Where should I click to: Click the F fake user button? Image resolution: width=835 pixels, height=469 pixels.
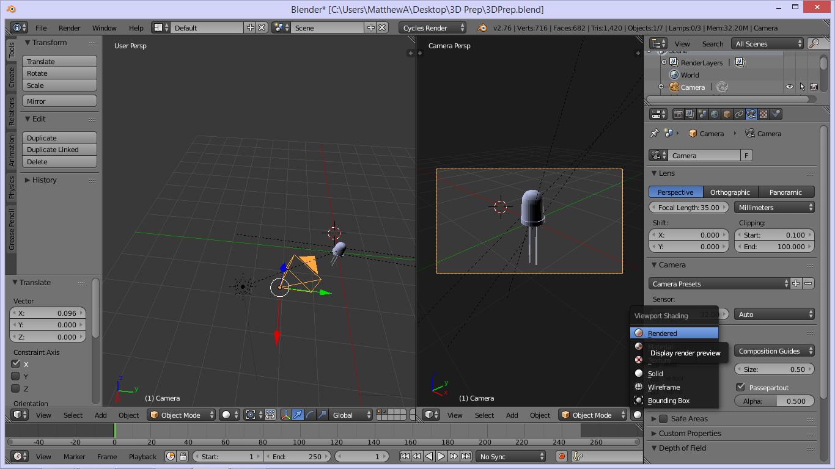[x=747, y=155]
